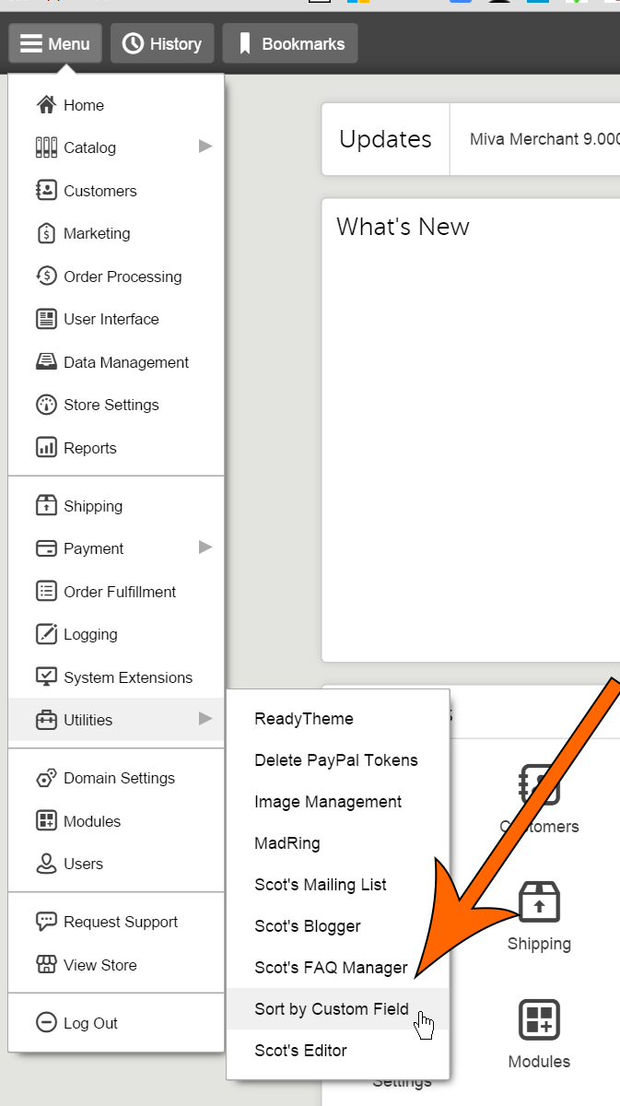620x1106 pixels.
Task: Open the Bookmarks button
Action: (x=290, y=43)
